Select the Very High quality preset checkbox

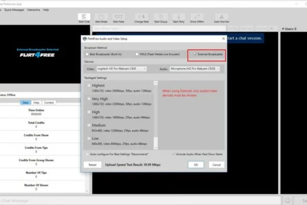coord(89,99)
